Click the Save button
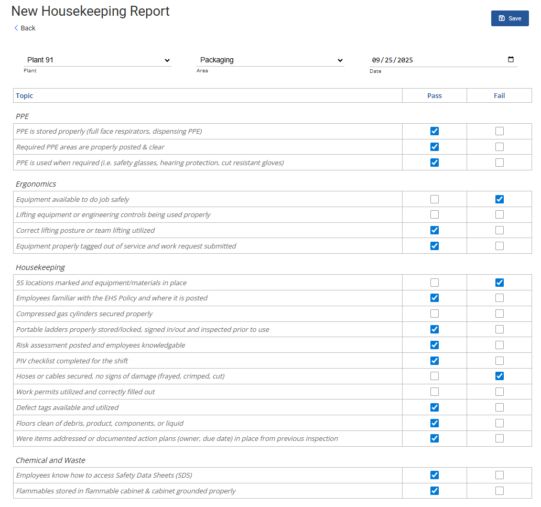The width and height of the screenshot is (541, 507). coord(510,18)
